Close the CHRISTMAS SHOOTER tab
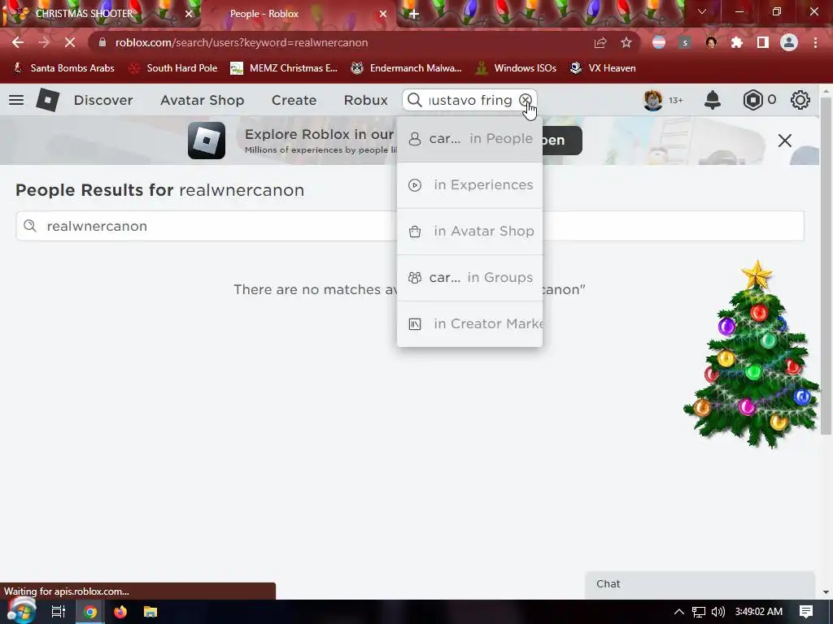The height and width of the screenshot is (624, 833). tap(189, 15)
